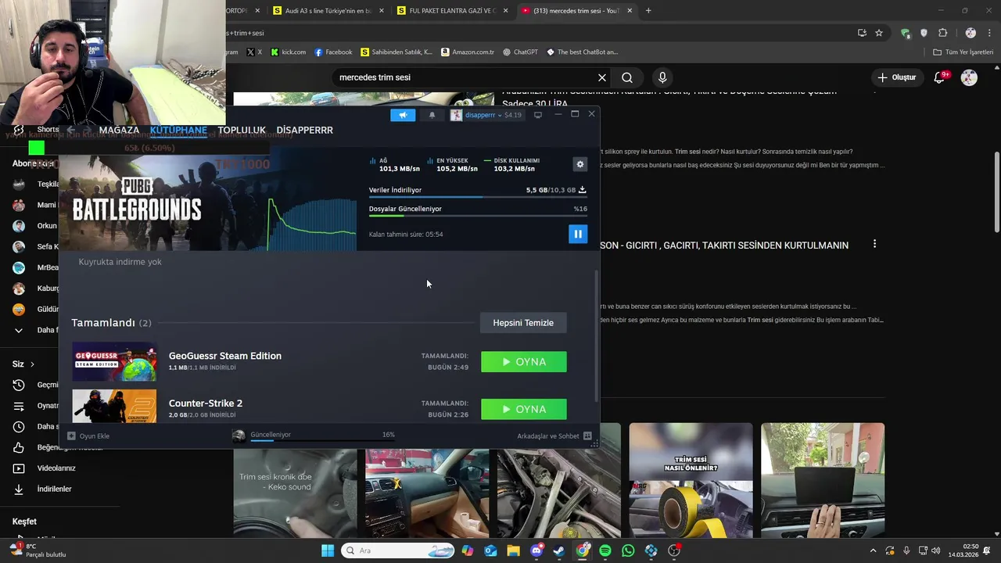This screenshot has height=563, width=1001.
Task: Expand the Siz section chevron
Action: 32,364
